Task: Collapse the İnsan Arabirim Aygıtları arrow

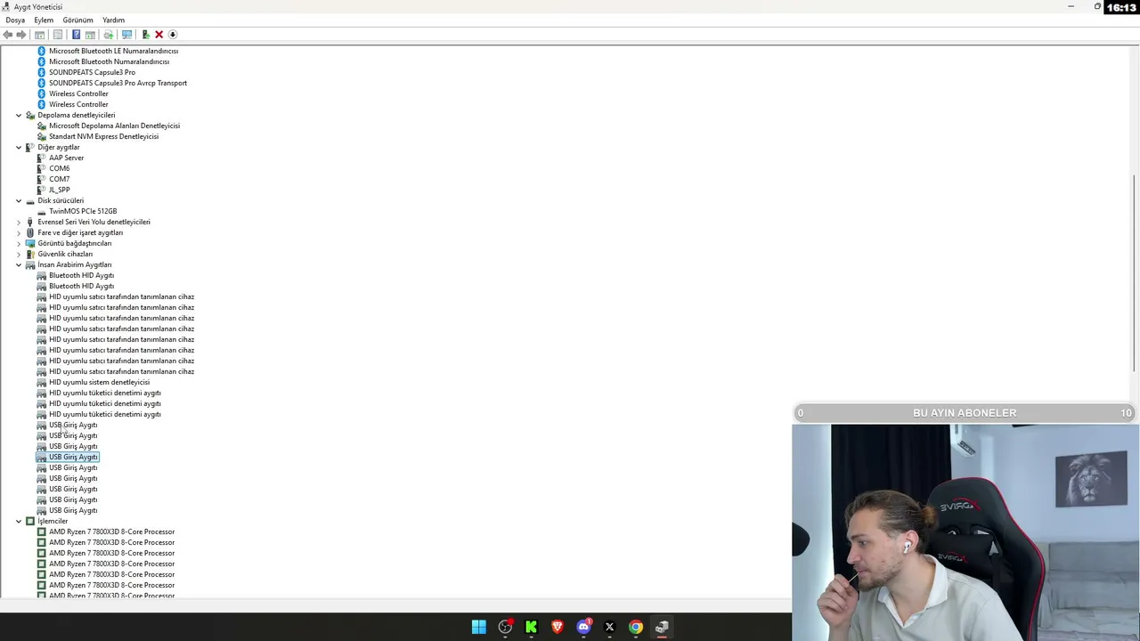Action: (x=19, y=264)
